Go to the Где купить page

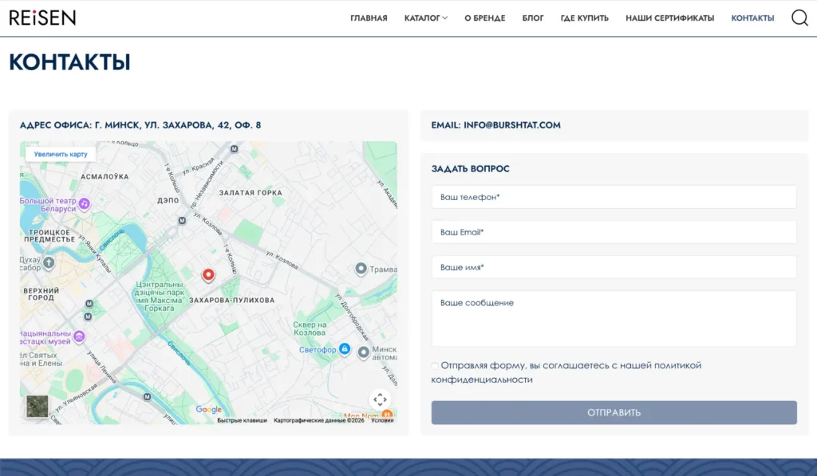584,18
